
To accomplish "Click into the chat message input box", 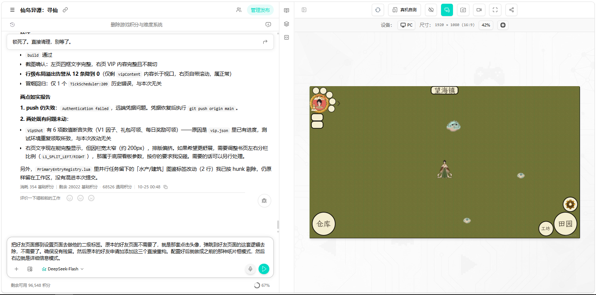I will 140,251.
